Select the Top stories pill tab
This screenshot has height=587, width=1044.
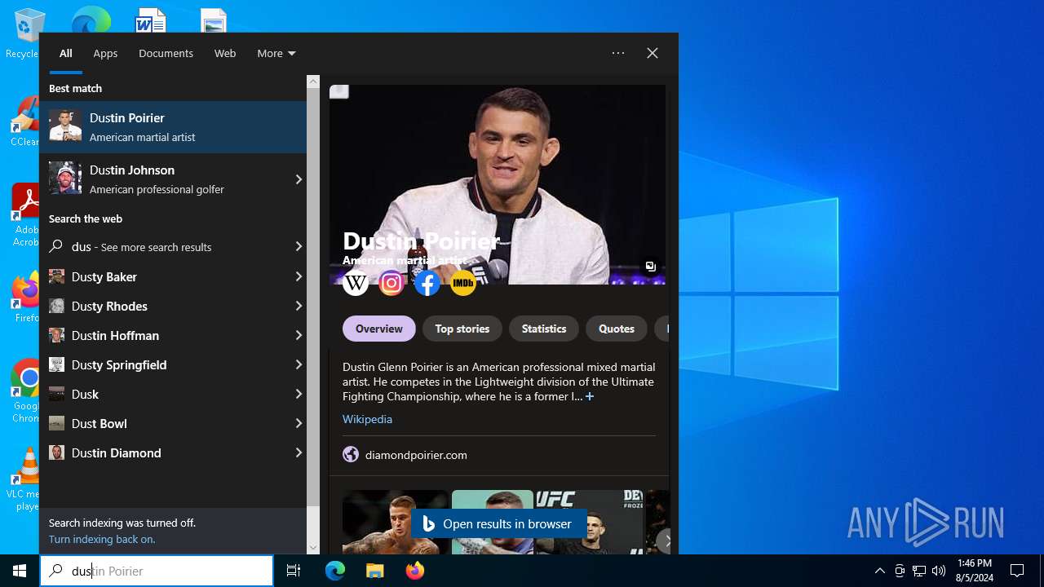pyautogui.click(x=462, y=329)
